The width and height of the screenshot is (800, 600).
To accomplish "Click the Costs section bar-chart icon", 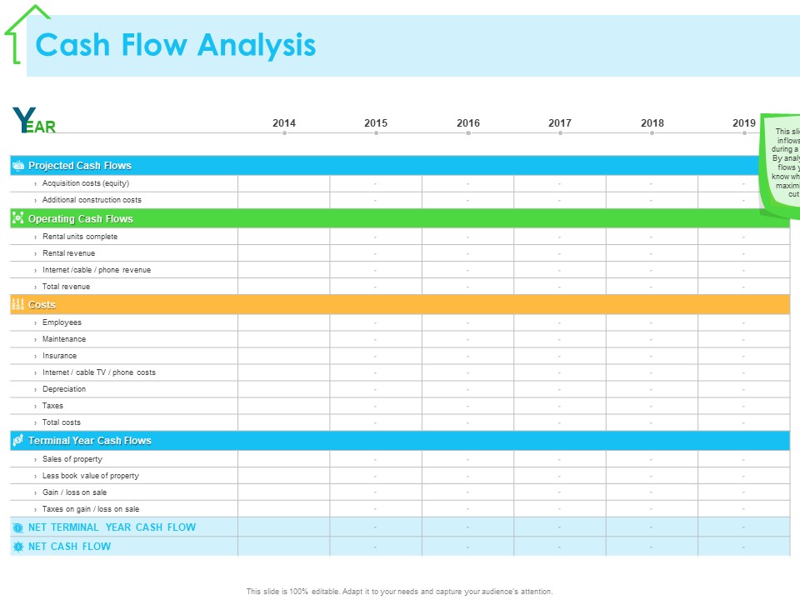I will (17, 305).
